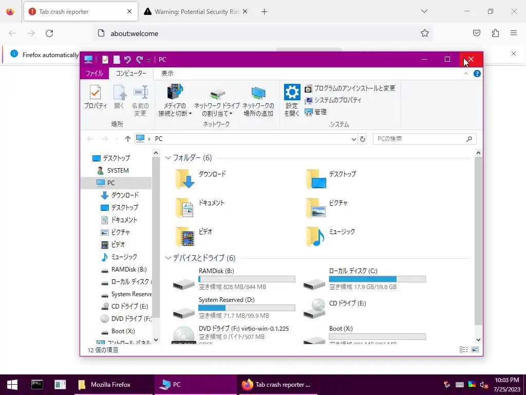Open Firefox Pocket save icon
The width and height of the screenshot is (526, 395).
pos(477,33)
